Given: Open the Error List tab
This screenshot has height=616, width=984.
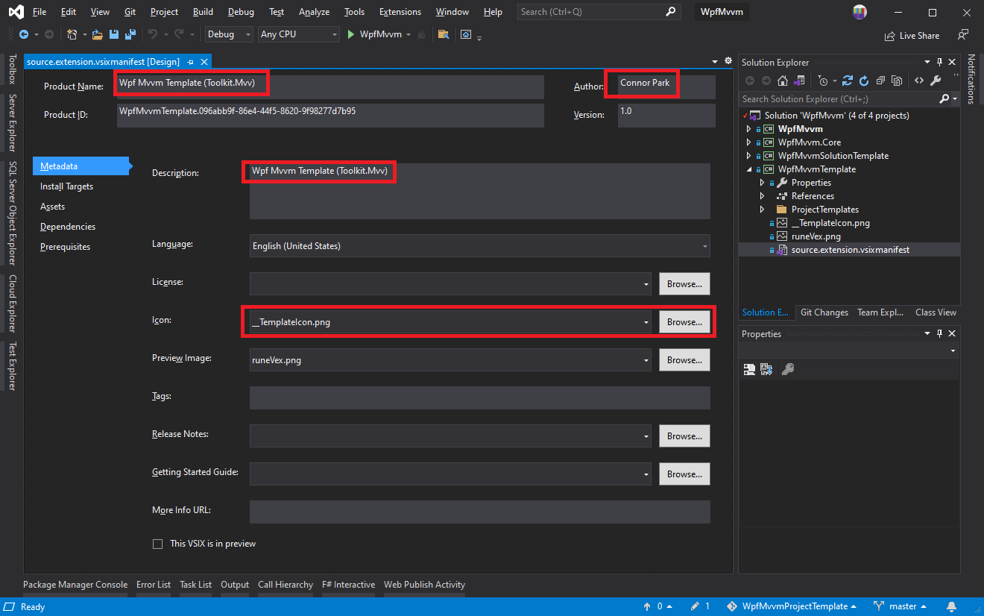Looking at the screenshot, I should click(154, 585).
